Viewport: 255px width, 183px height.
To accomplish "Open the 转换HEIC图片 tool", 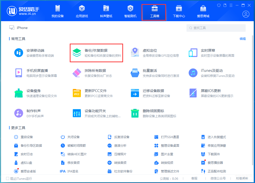I will click(x=74, y=154).
